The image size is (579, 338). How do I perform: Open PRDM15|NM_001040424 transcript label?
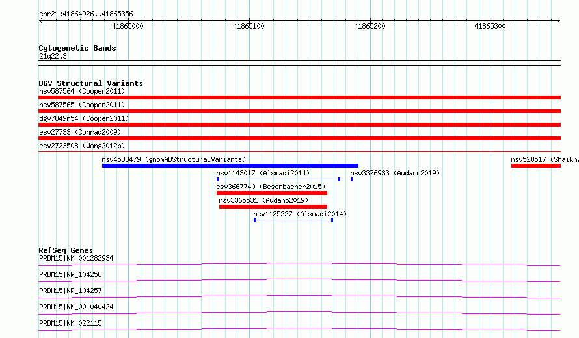[76, 307]
